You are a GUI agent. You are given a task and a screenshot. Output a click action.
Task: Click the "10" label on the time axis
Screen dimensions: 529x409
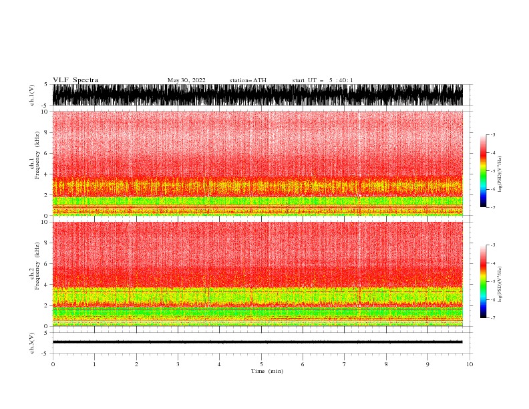click(x=470, y=364)
